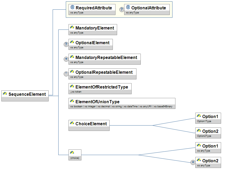Click the ElementOfRestrictedType node icon
This screenshot has width=227, height=169.
pos(72,87)
